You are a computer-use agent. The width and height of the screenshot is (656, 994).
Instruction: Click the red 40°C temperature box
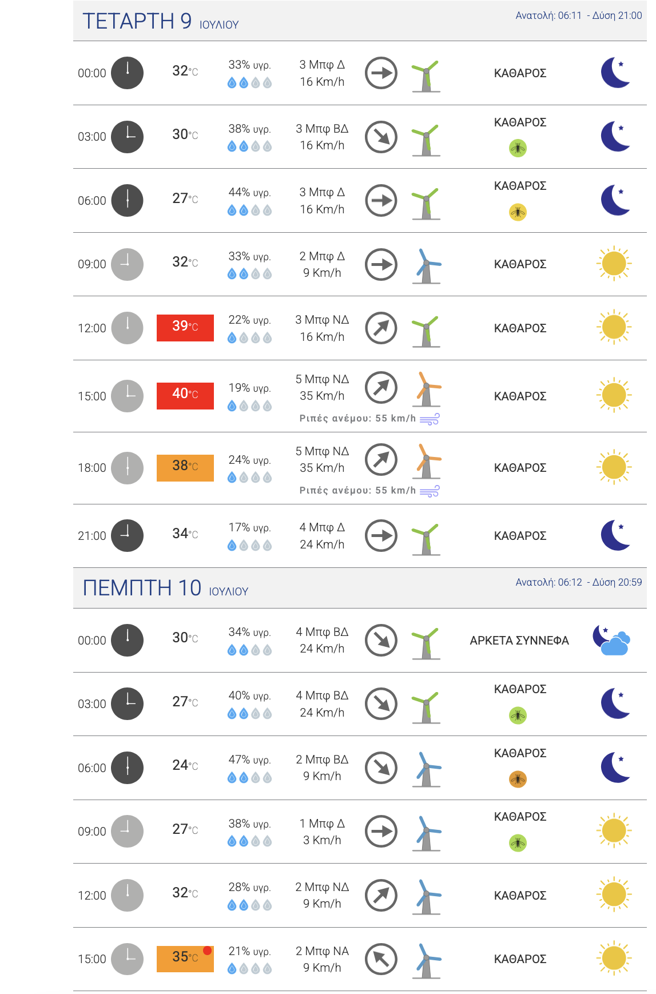[185, 396]
